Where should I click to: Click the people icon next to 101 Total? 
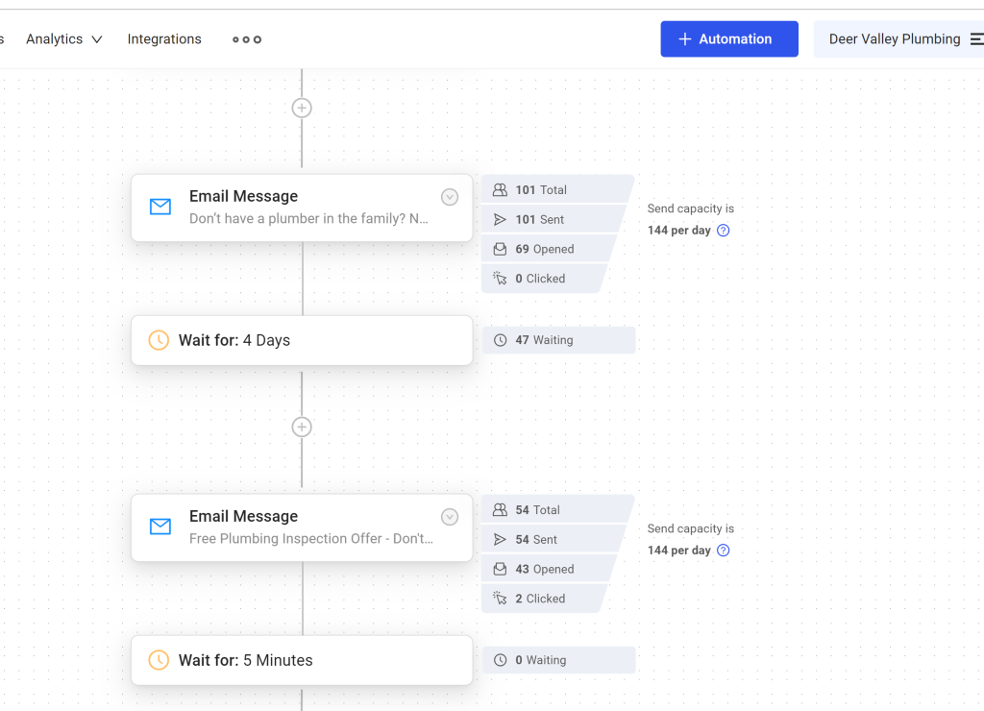coord(500,189)
